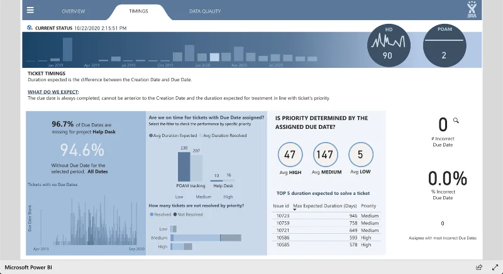Viewport: 503px width, 274px height.
Task: Sort by Max Expected Duration column arrow
Action: pyautogui.click(x=294, y=210)
